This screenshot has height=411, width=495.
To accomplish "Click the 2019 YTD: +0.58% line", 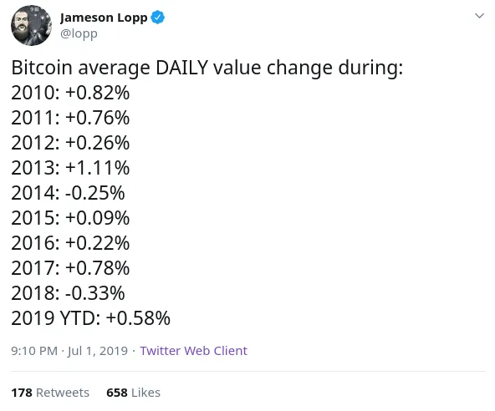I will pyautogui.click(x=90, y=318).
